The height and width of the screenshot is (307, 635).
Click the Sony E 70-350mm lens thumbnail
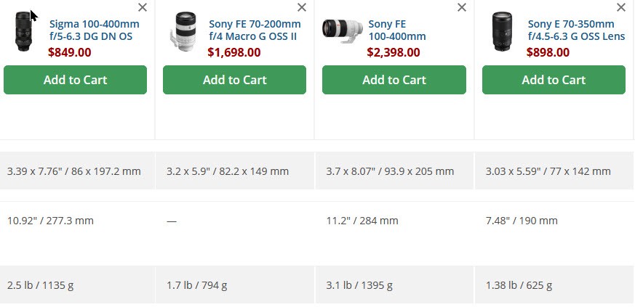pyautogui.click(x=502, y=31)
